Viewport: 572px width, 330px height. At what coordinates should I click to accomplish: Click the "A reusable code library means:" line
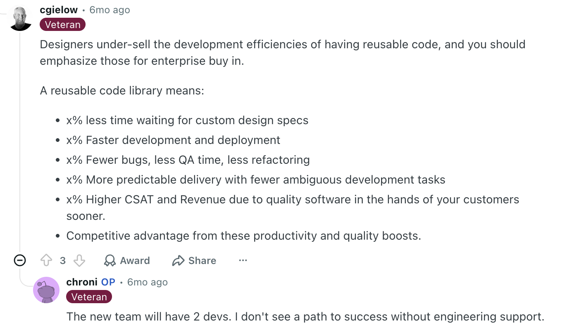coord(122,91)
